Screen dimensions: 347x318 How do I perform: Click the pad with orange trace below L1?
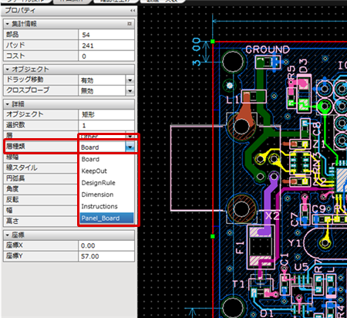pos(241,127)
